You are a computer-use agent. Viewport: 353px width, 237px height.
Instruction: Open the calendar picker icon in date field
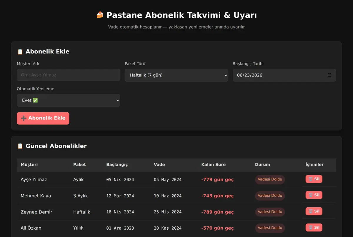329,75
